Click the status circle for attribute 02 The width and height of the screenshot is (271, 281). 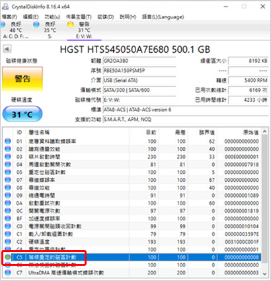(8, 149)
